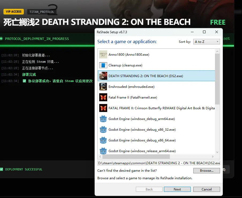Viewport: 242px width, 198px height.
Task: Open the Sort by A to Z dropdown
Action: coord(206,42)
